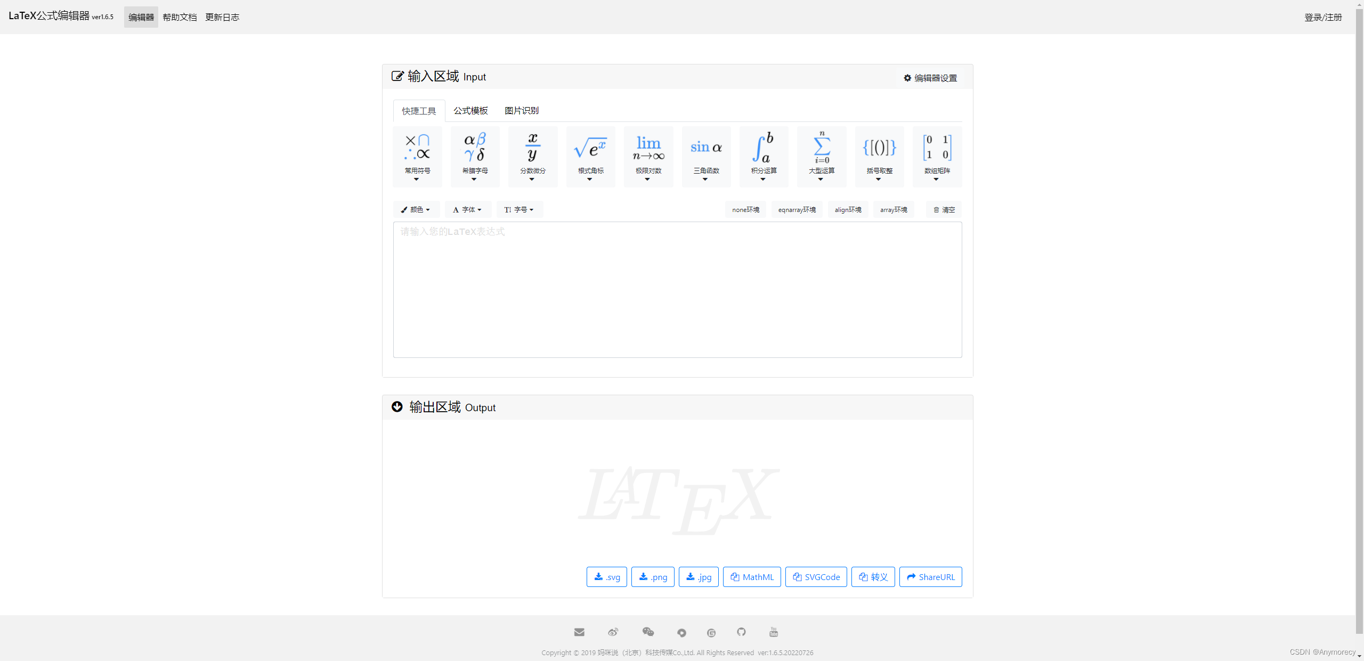The width and height of the screenshot is (1364, 661).
Task: Click the email envelope icon in footer
Action: coord(579,632)
